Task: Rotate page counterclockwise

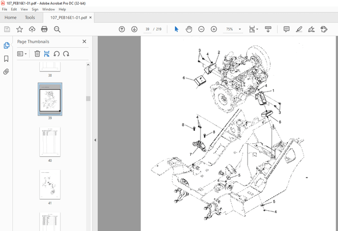Action: tap(57, 53)
